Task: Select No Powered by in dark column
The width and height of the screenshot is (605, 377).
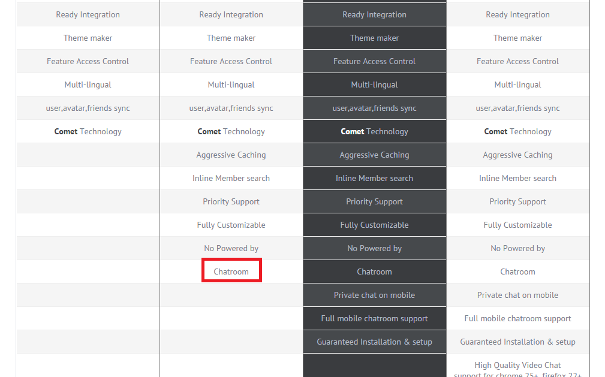Action: (x=374, y=249)
